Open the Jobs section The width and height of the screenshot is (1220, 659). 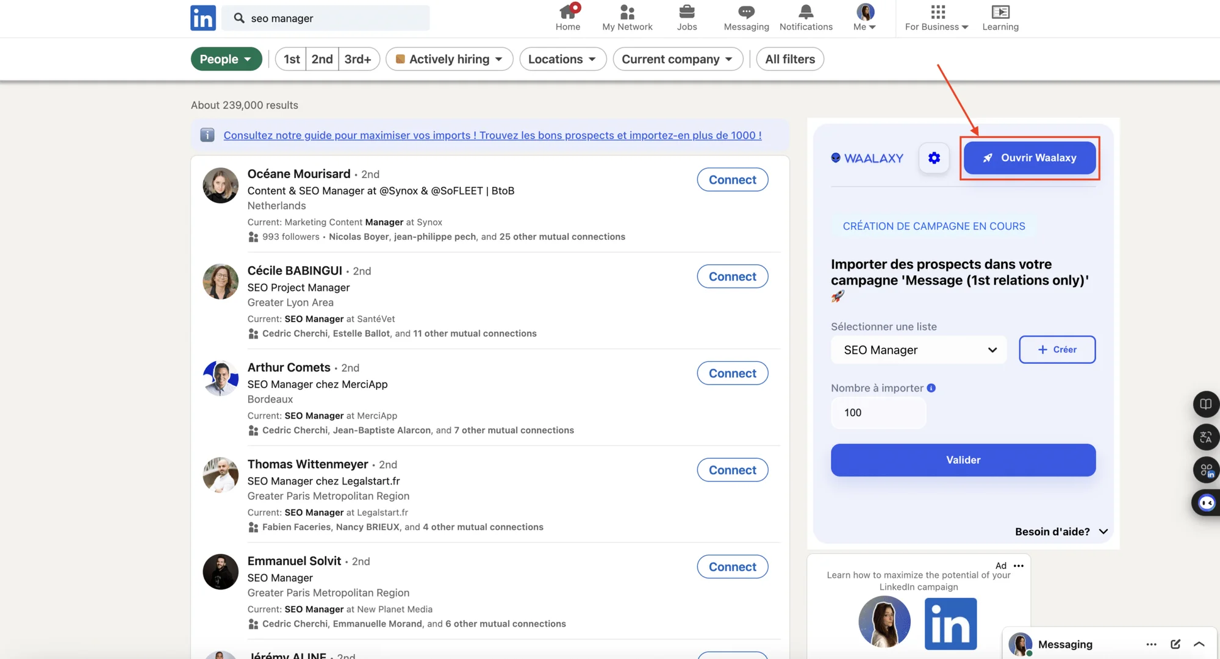point(687,18)
